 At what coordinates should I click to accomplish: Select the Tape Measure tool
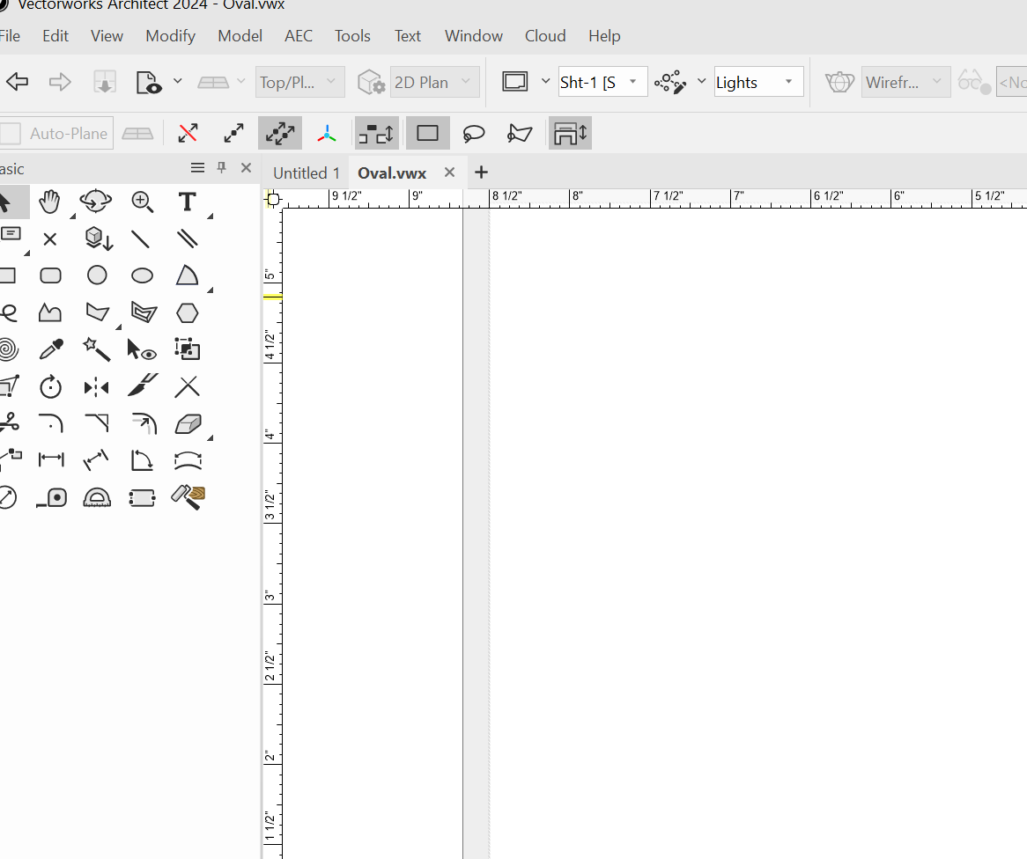[x=51, y=498]
